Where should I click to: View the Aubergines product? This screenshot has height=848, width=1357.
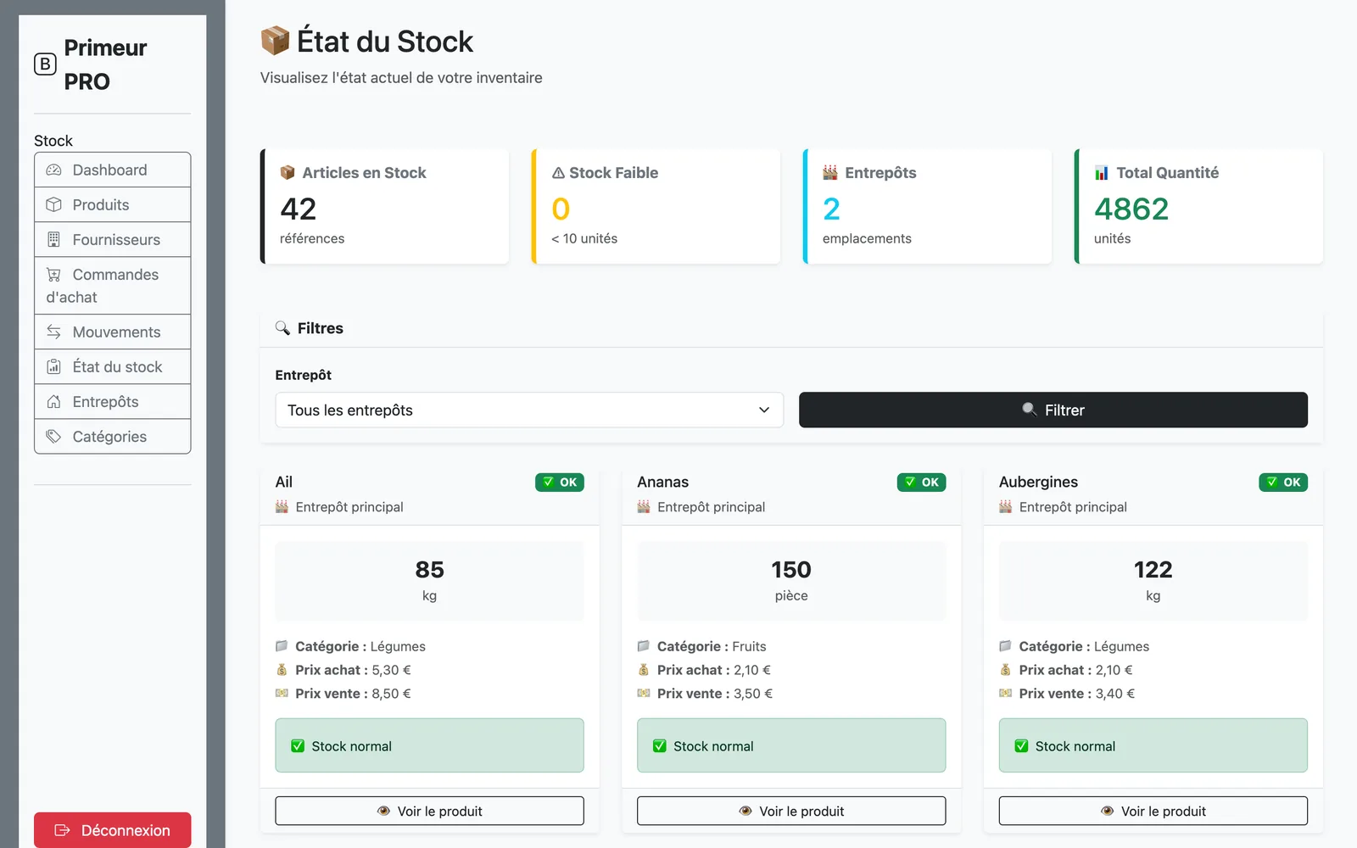[x=1153, y=811]
